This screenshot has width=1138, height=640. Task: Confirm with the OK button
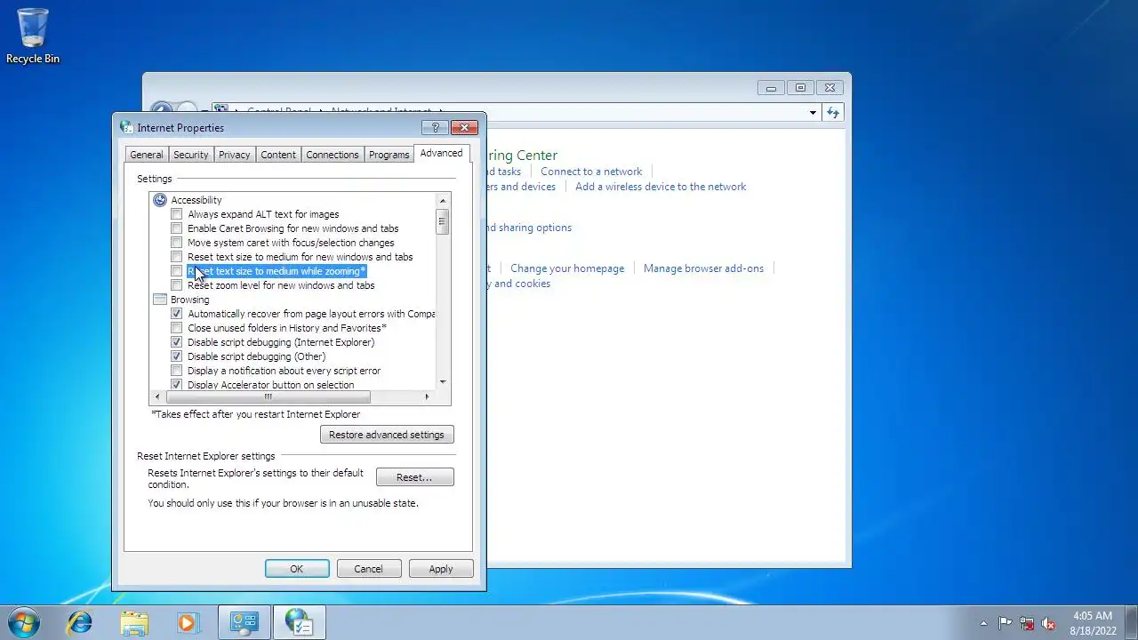[x=297, y=569]
